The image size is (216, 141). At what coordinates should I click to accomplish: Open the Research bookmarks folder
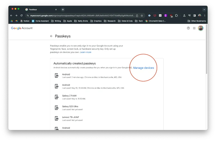(110, 21)
